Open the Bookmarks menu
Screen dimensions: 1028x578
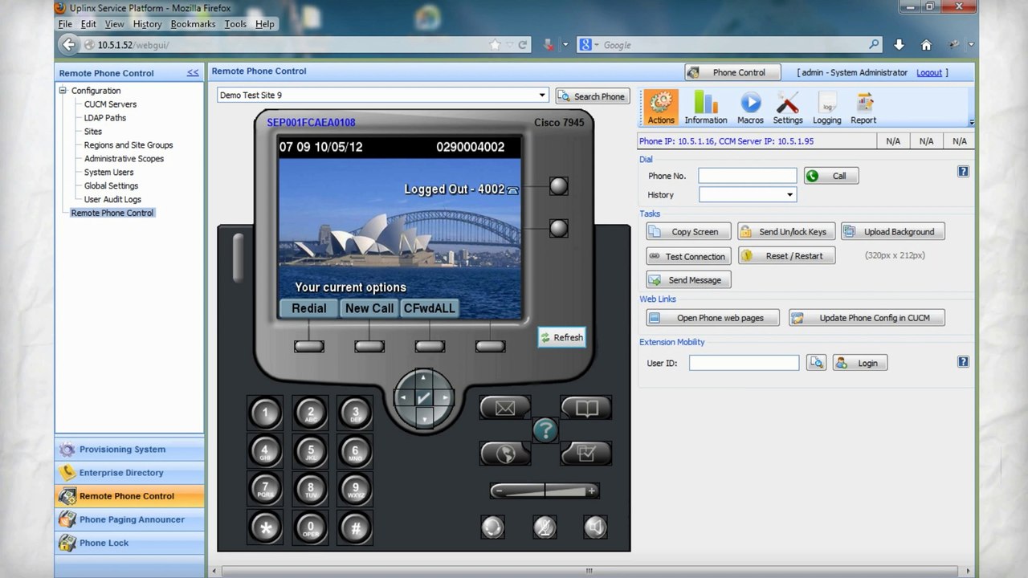coord(193,24)
